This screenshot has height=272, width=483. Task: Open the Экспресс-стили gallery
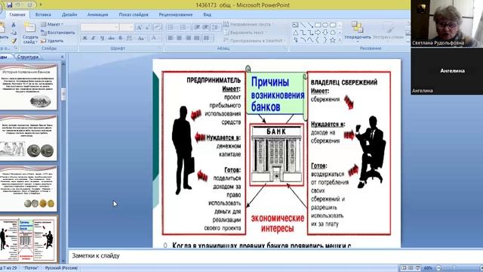(388, 31)
